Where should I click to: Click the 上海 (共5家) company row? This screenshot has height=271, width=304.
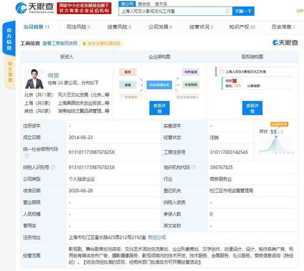coord(66,103)
